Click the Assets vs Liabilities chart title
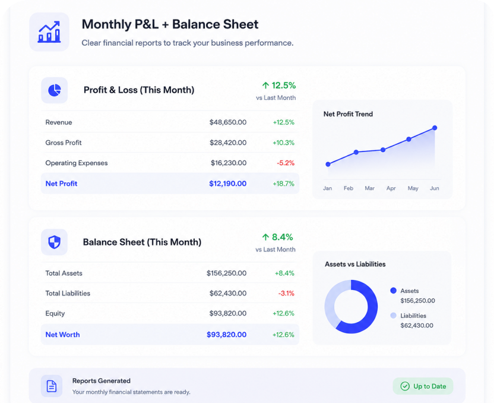The image size is (494, 403). [355, 265]
